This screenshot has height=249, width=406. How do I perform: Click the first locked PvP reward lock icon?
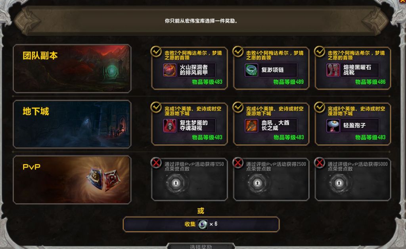tap(176, 183)
